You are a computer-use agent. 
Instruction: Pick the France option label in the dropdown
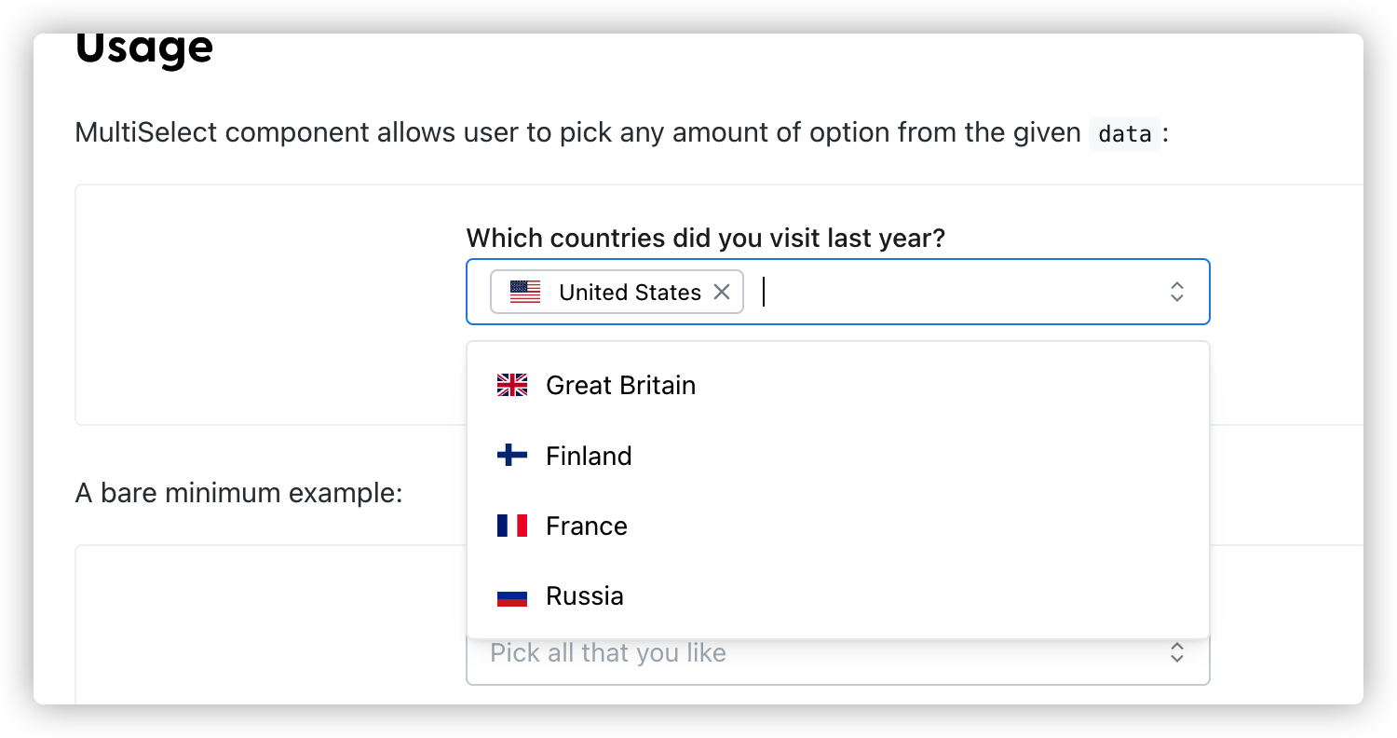point(587,526)
